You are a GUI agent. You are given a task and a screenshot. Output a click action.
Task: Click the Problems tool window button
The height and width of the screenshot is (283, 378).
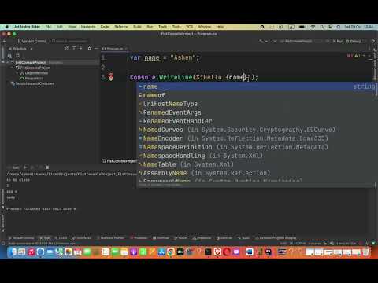[x=139, y=238]
